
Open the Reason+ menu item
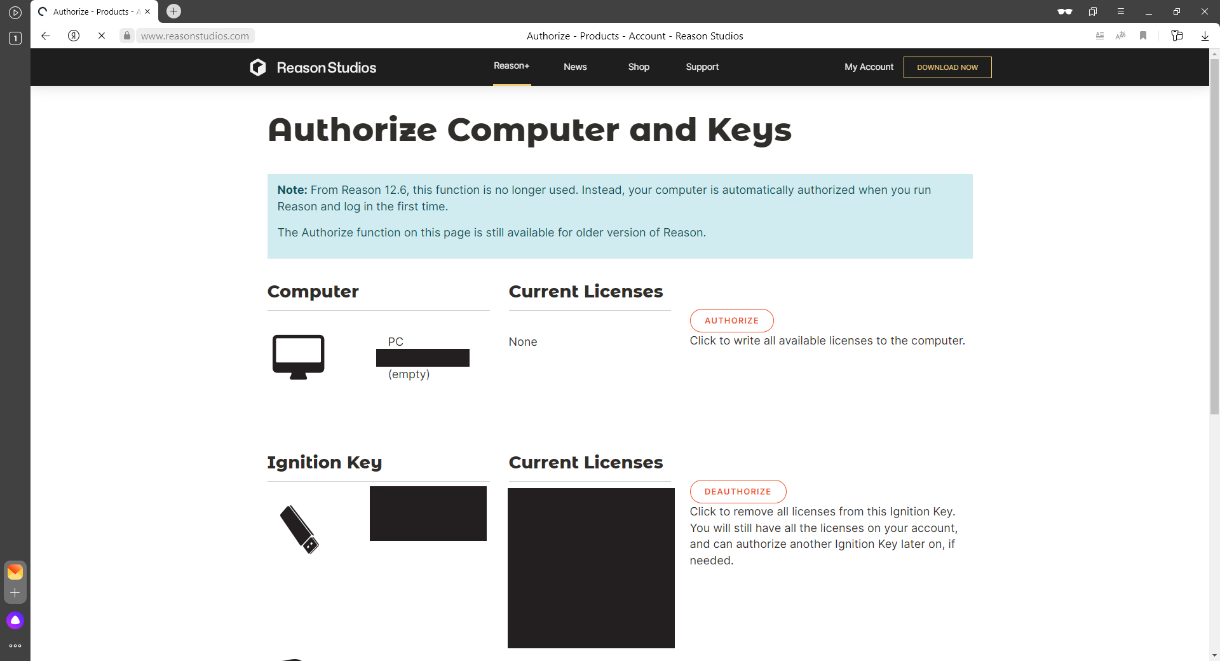pyautogui.click(x=512, y=66)
